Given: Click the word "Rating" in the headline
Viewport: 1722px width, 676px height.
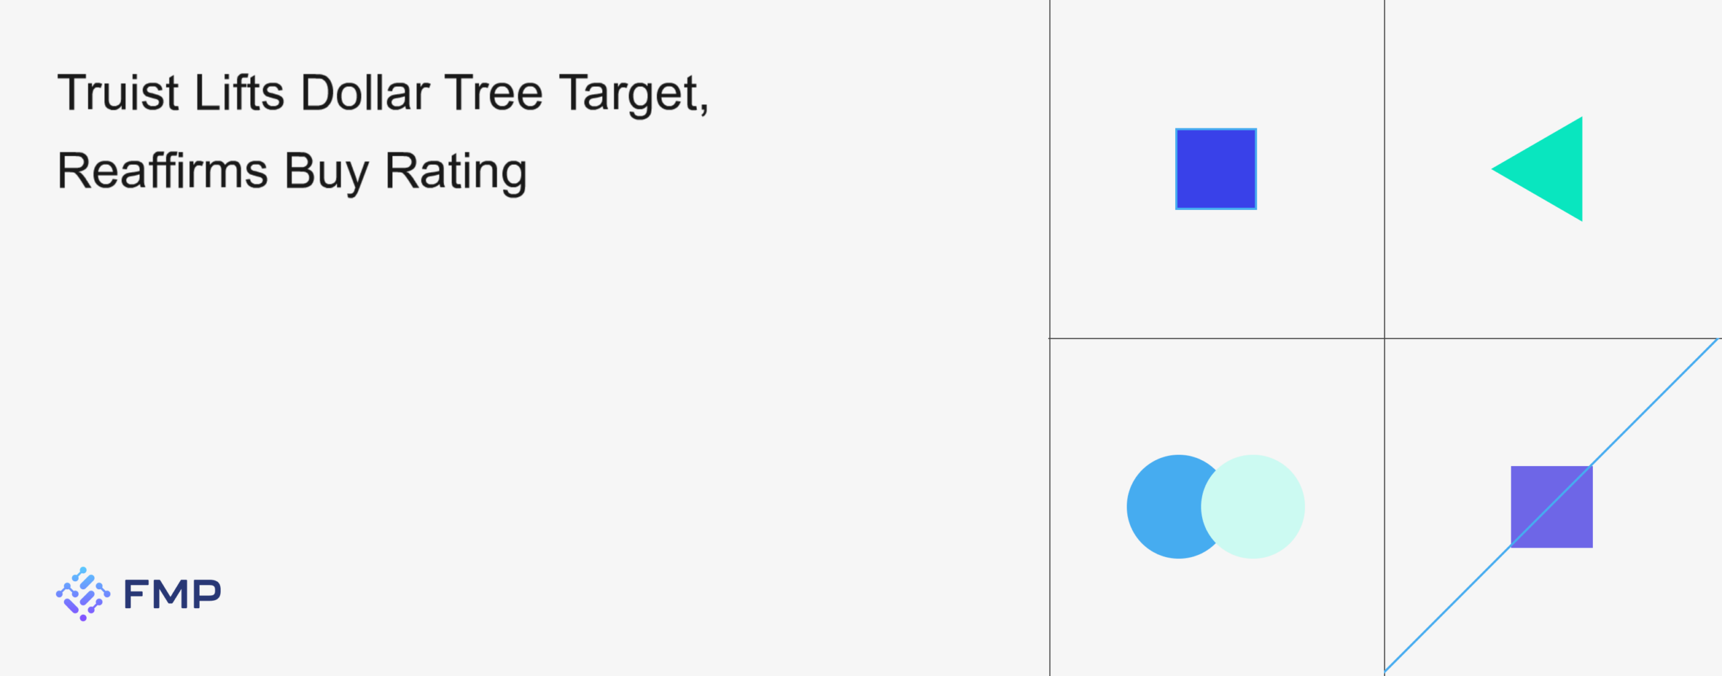Looking at the screenshot, I should [x=455, y=172].
